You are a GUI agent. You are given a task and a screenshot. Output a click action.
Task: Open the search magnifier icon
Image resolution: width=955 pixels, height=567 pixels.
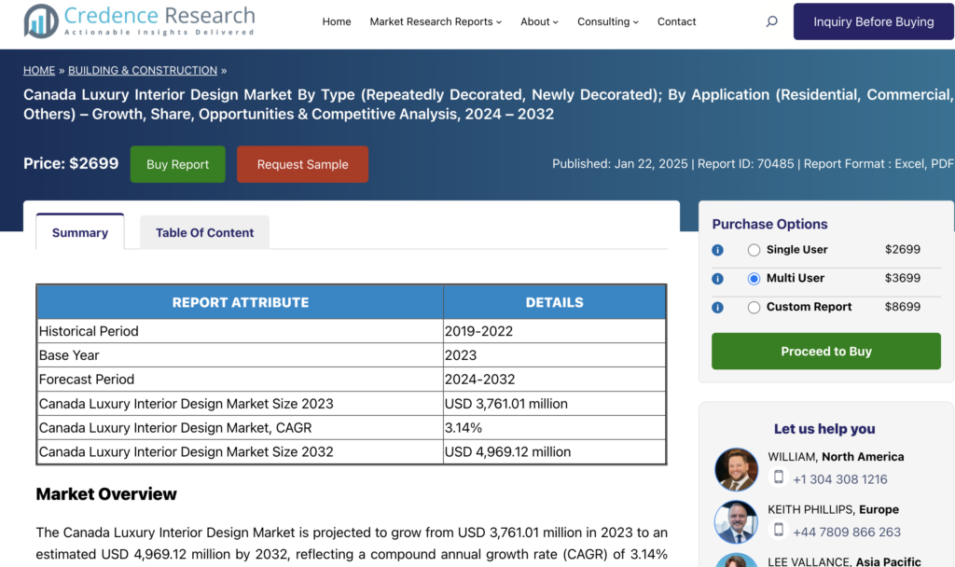(771, 22)
